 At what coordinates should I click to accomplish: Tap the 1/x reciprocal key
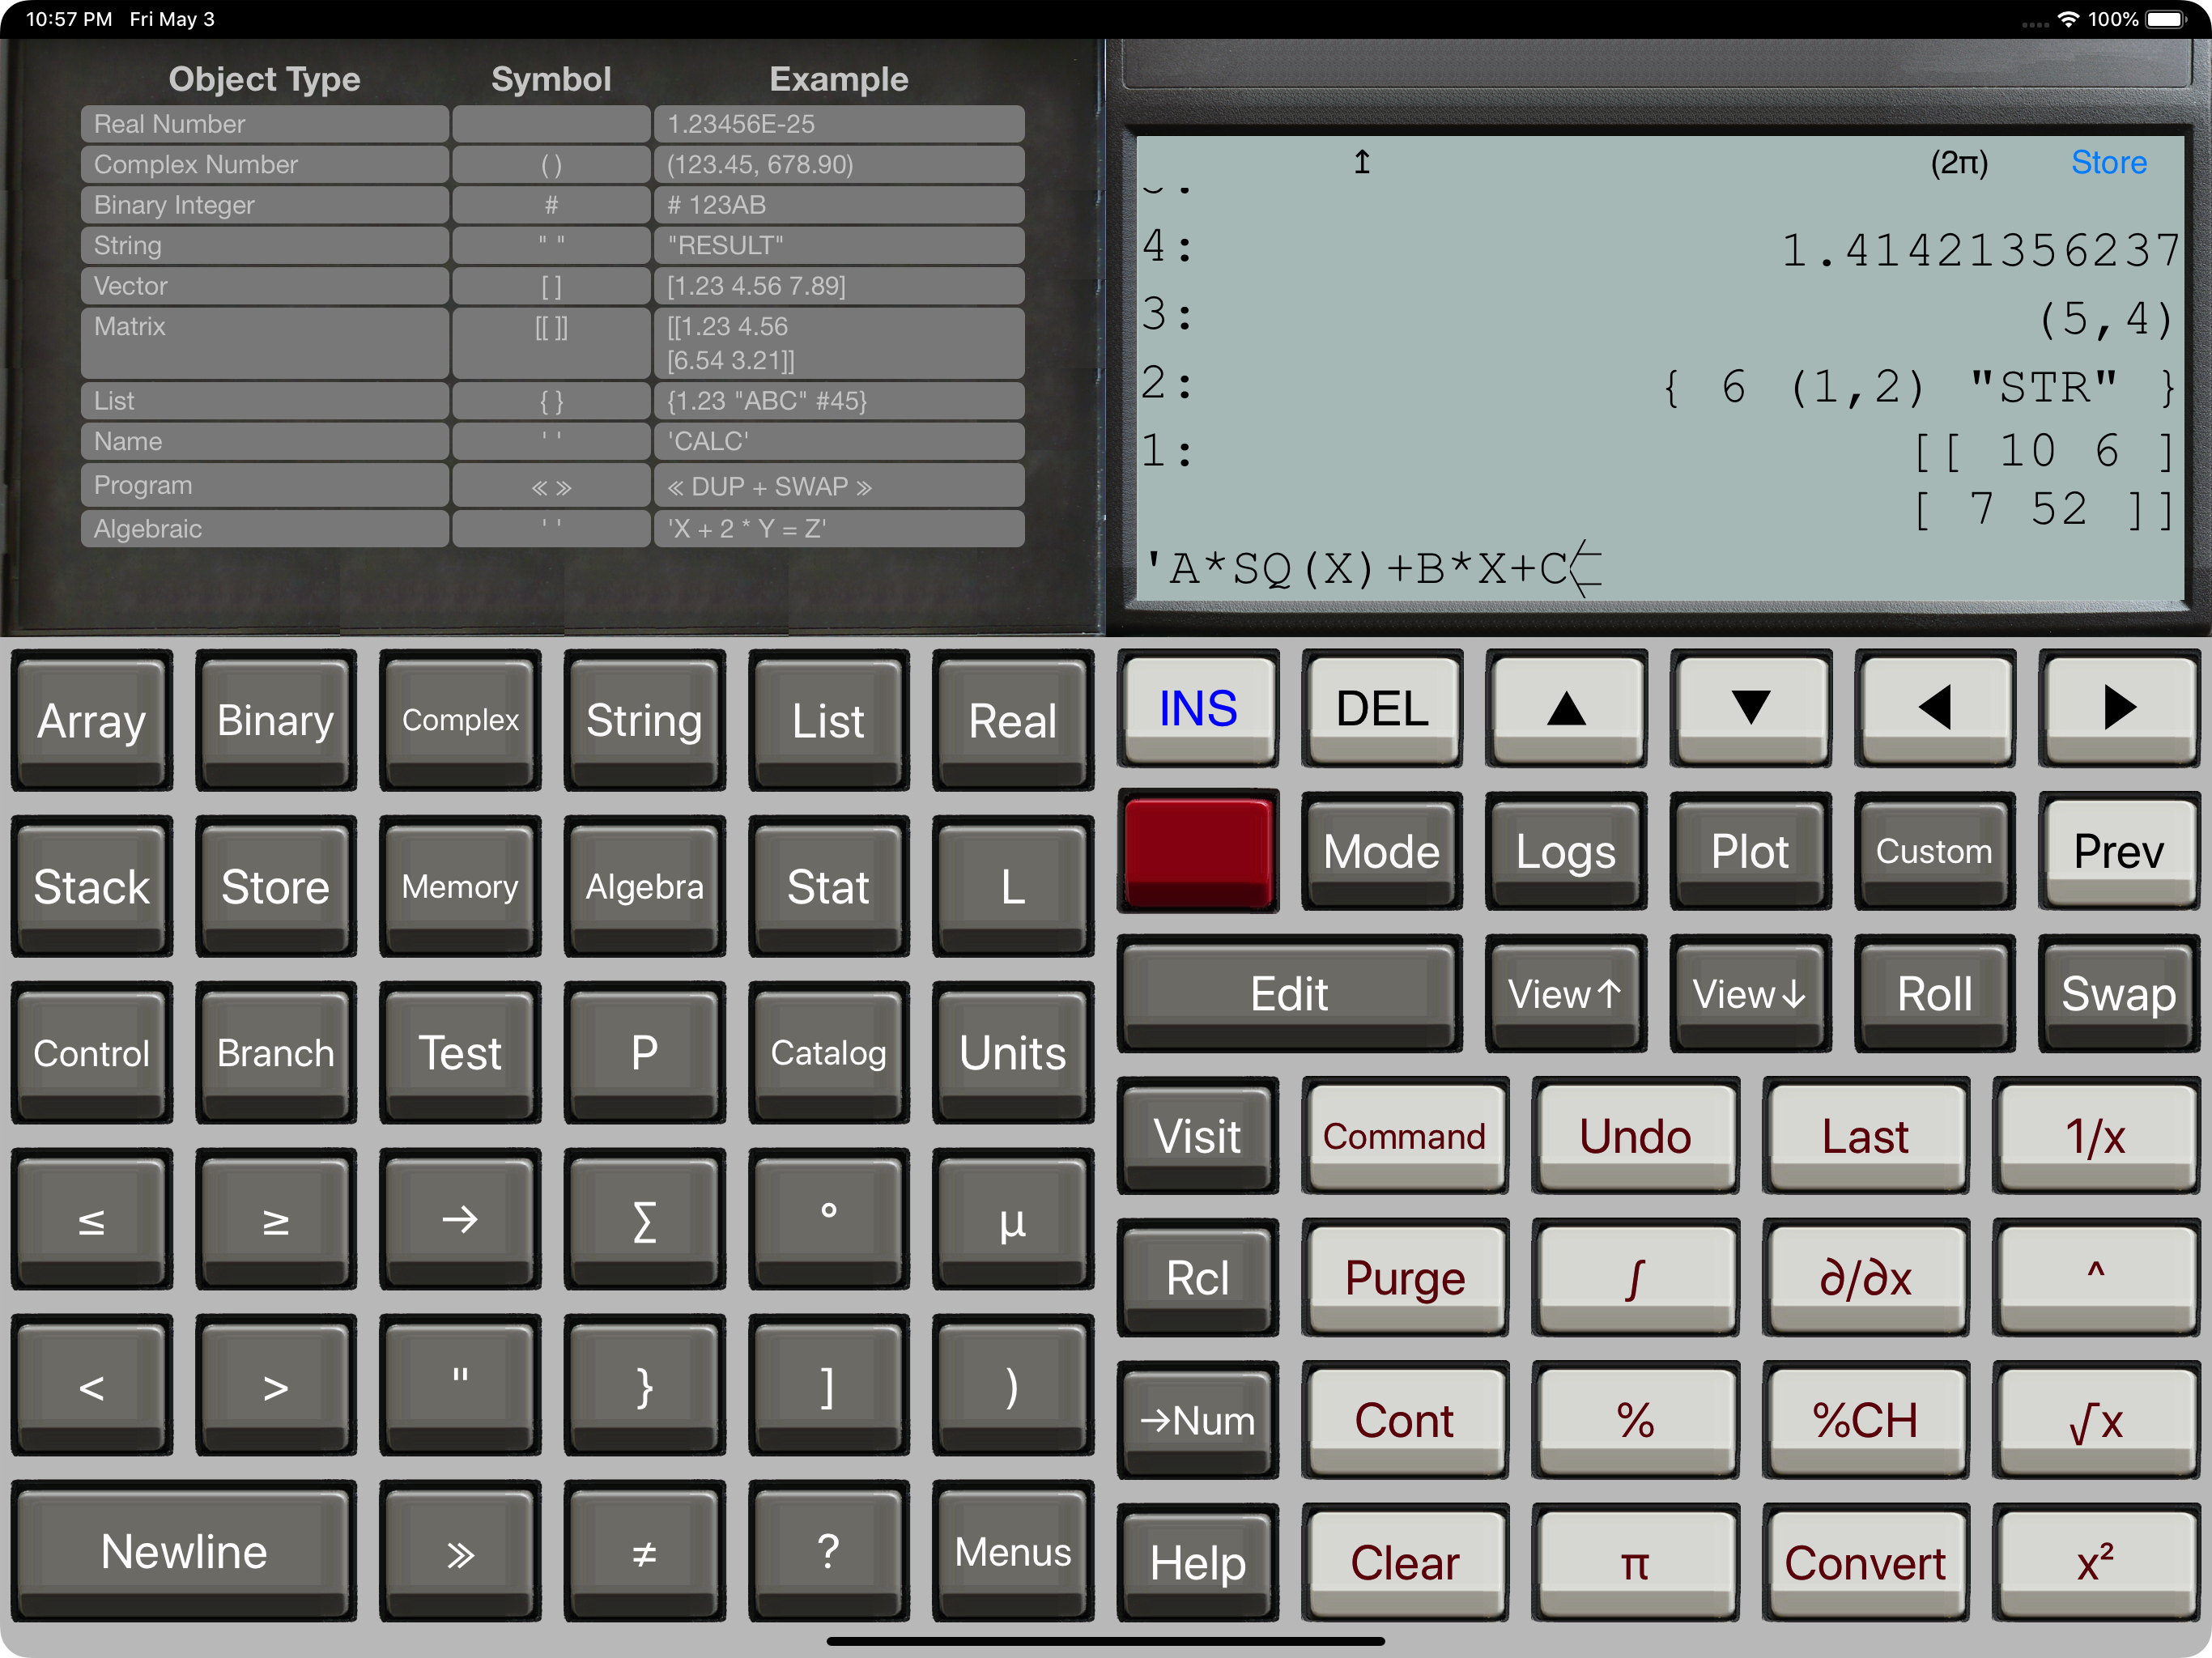click(x=2096, y=1136)
